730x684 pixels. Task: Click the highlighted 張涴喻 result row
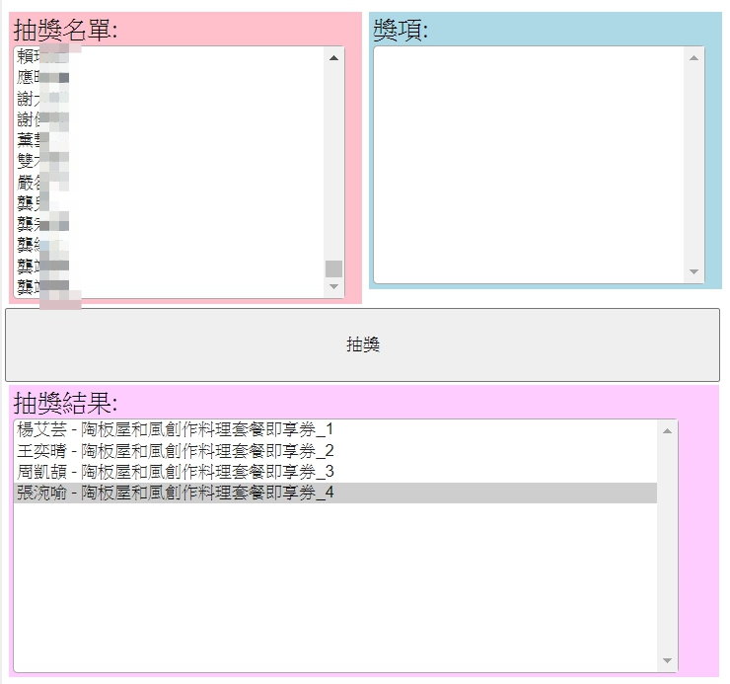(x=176, y=493)
